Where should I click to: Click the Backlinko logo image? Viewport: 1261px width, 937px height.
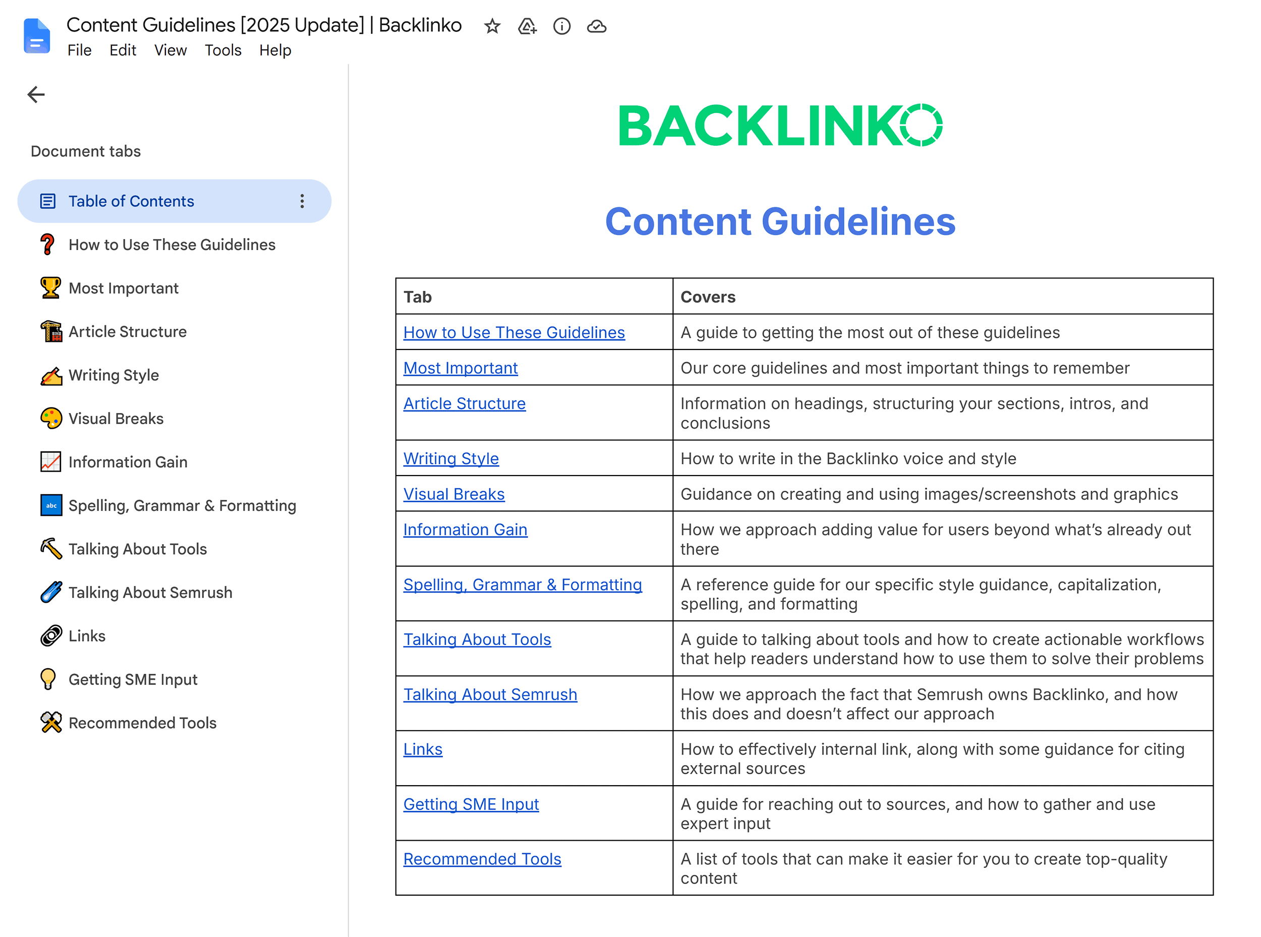pos(780,125)
